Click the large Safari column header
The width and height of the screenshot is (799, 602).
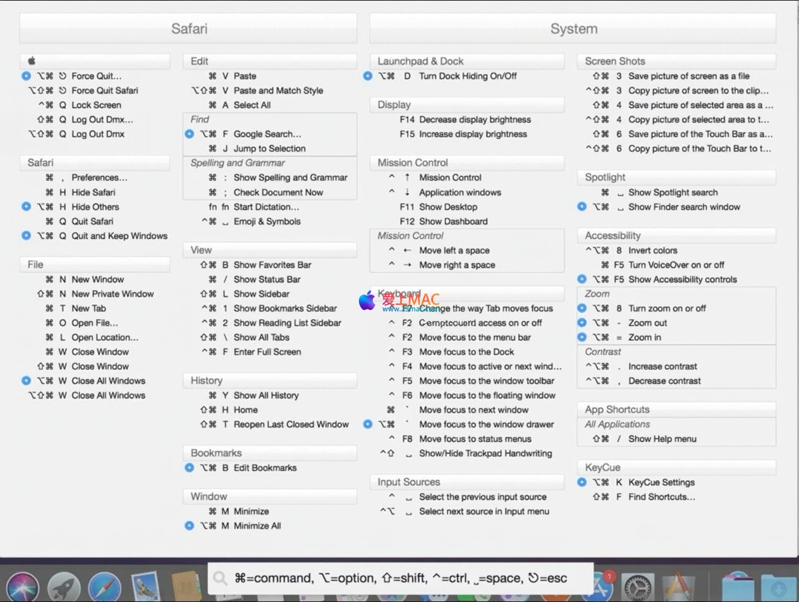[x=188, y=28]
